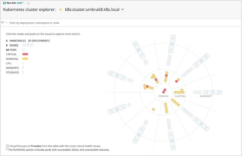Click the node bar at the top of the ring
The width and height of the screenshot is (242, 156).
(172, 44)
